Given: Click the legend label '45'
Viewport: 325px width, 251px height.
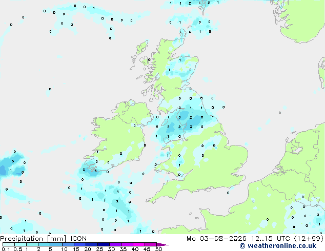Looking at the screenshot, I should 147,249.
